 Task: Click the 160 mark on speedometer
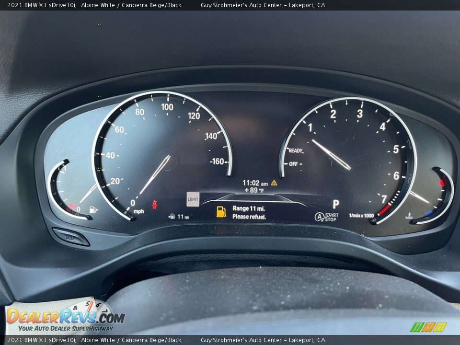(218, 161)
